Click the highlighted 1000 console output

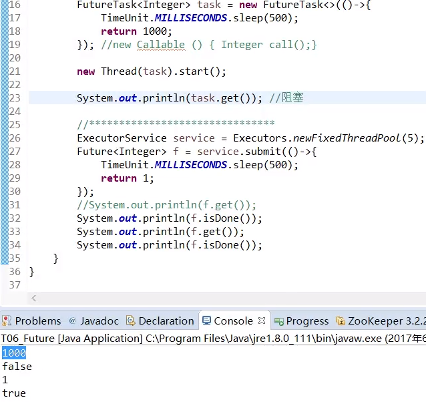click(x=14, y=353)
